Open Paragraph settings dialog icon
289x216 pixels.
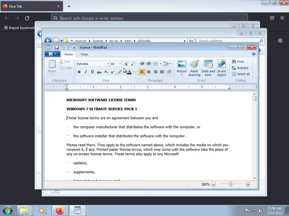[x=169, y=72]
